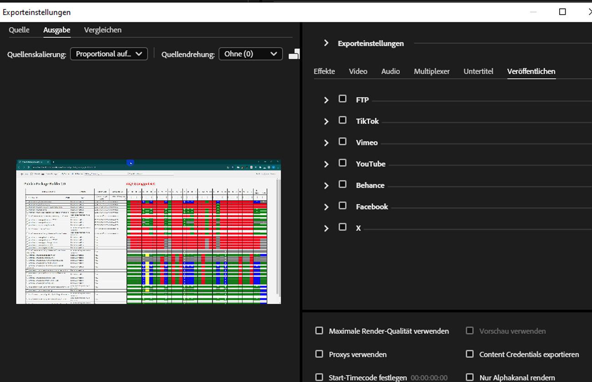Image resolution: width=592 pixels, height=382 pixels.
Task: Enable 'Proxys verwenden'
Action: click(319, 354)
